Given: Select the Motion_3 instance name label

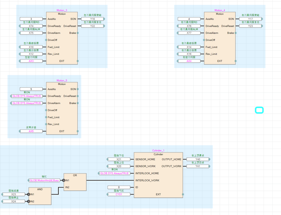Looking at the screenshot, I should [62, 10].
